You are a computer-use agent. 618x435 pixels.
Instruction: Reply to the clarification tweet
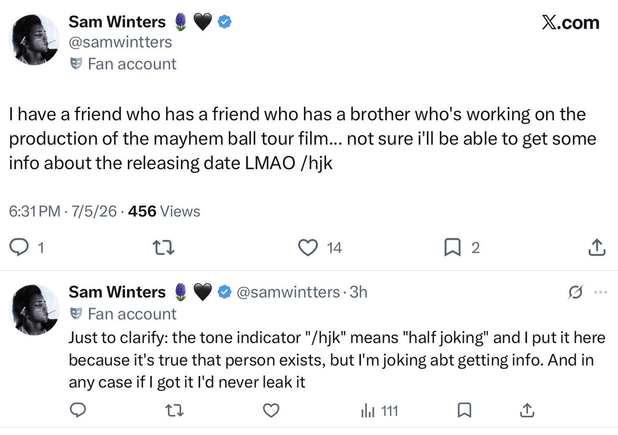point(78,410)
